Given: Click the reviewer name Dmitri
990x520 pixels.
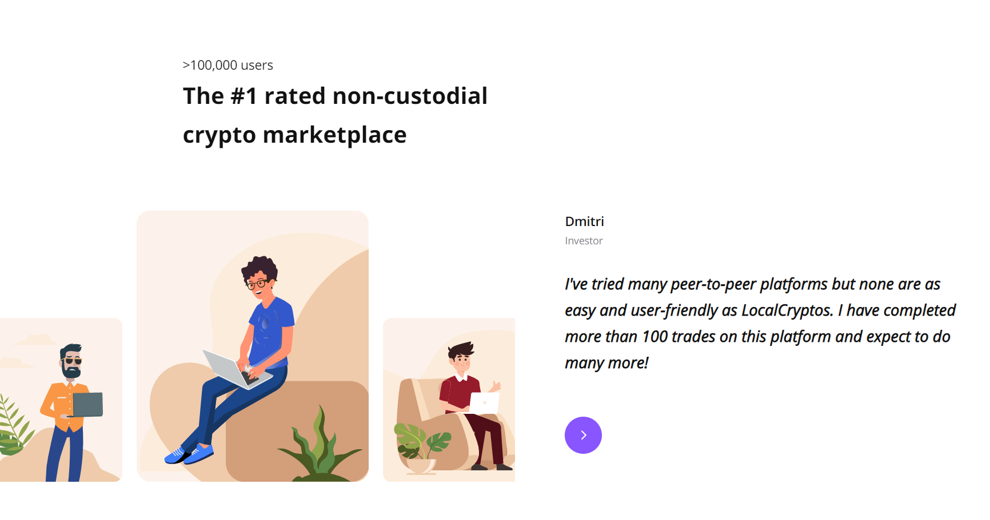Looking at the screenshot, I should (x=584, y=221).
